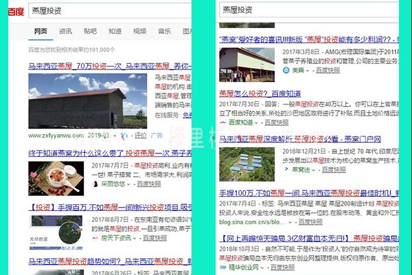Click the left search box containing 燕屋投资
412x275 pixels.
click(110, 10)
